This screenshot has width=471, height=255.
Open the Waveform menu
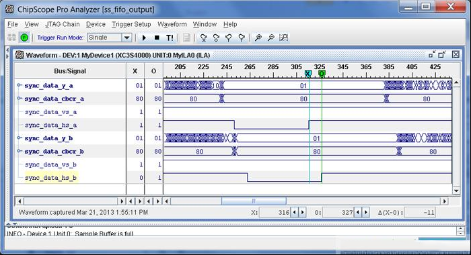click(x=172, y=24)
